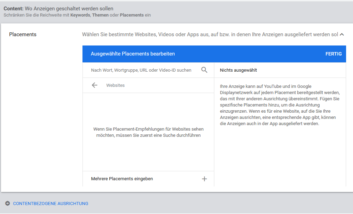Click the bold Themen word in subtitle

pos(100,15)
